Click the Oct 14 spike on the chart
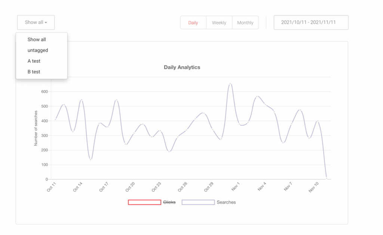383x235 pixels. [81, 100]
